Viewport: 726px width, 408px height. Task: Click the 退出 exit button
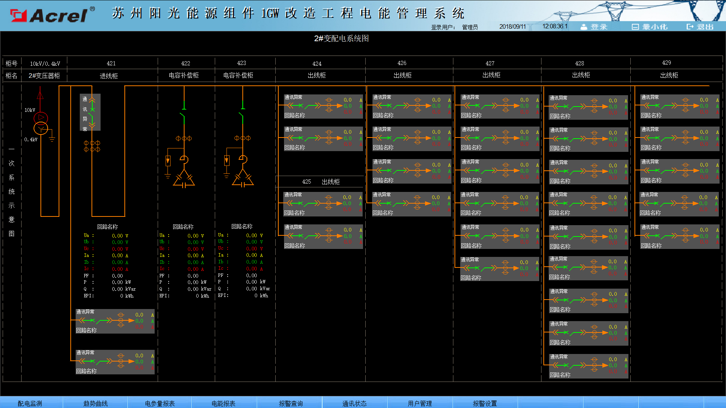(x=700, y=27)
